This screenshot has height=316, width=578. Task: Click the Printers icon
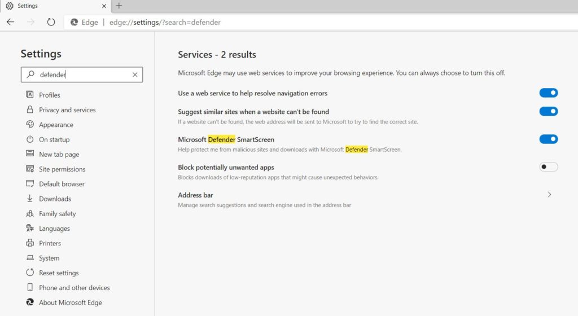pos(30,243)
